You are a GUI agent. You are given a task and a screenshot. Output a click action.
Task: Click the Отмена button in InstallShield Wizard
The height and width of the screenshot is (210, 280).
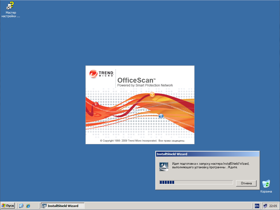click(246, 183)
